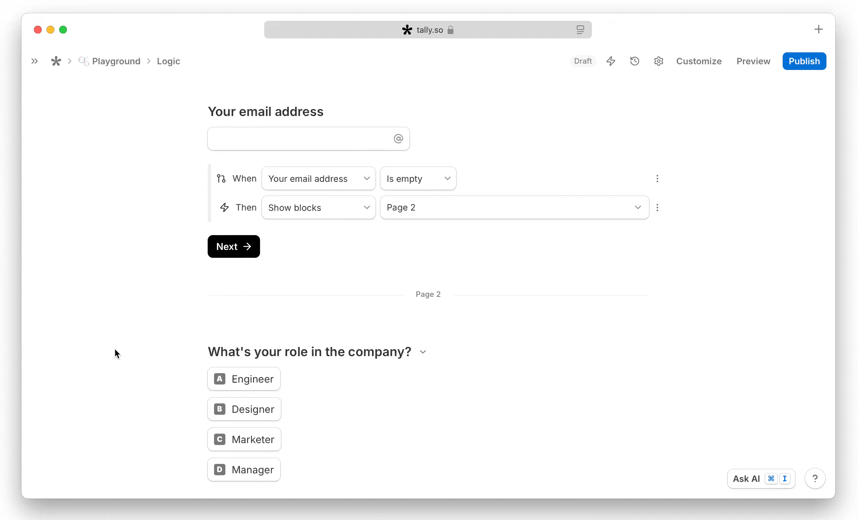Open Tally home asterisk icon in breadcrumb
The height and width of the screenshot is (520, 858).
56,61
